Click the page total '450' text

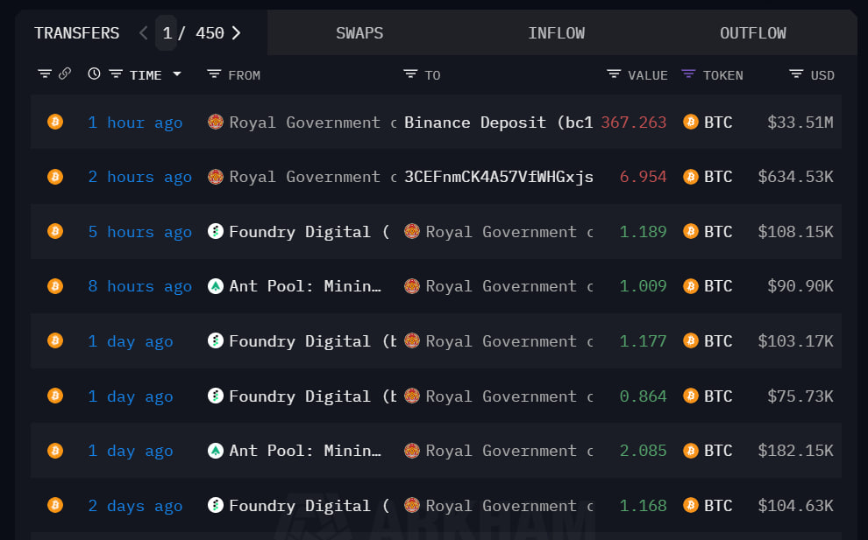tap(210, 33)
